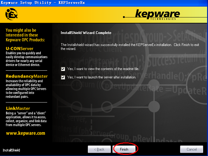Click the InstallShield label at bottom left
The width and height of the screenshot is (208, 156).
point(11,150)
